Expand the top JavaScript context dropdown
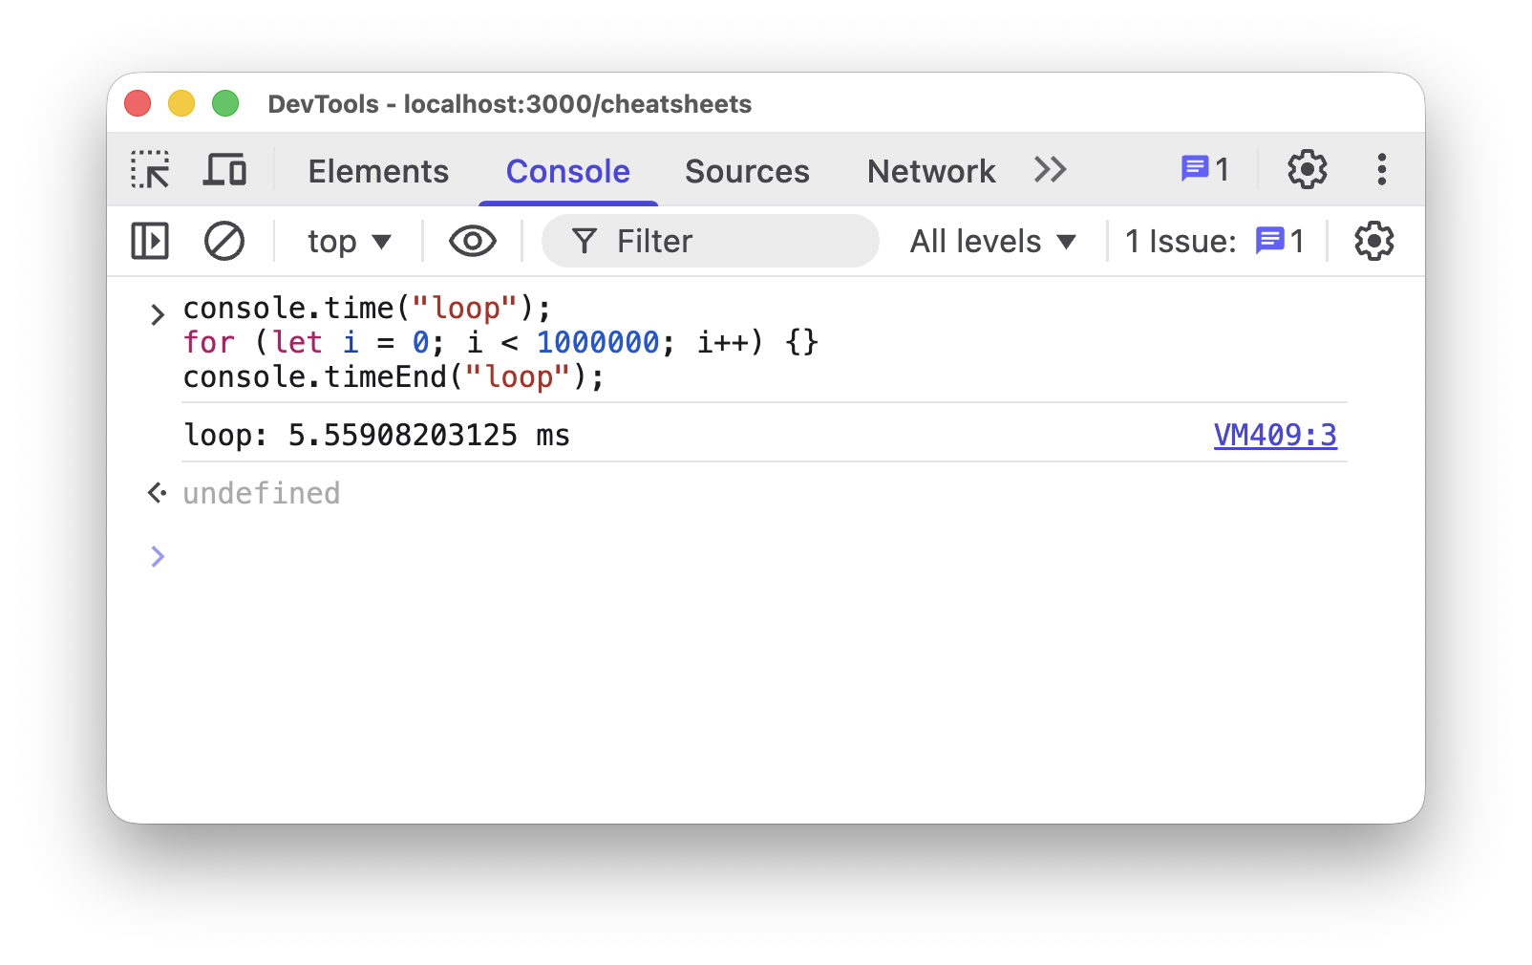This screenshot has width=1532, height=965. coord(350,241)
